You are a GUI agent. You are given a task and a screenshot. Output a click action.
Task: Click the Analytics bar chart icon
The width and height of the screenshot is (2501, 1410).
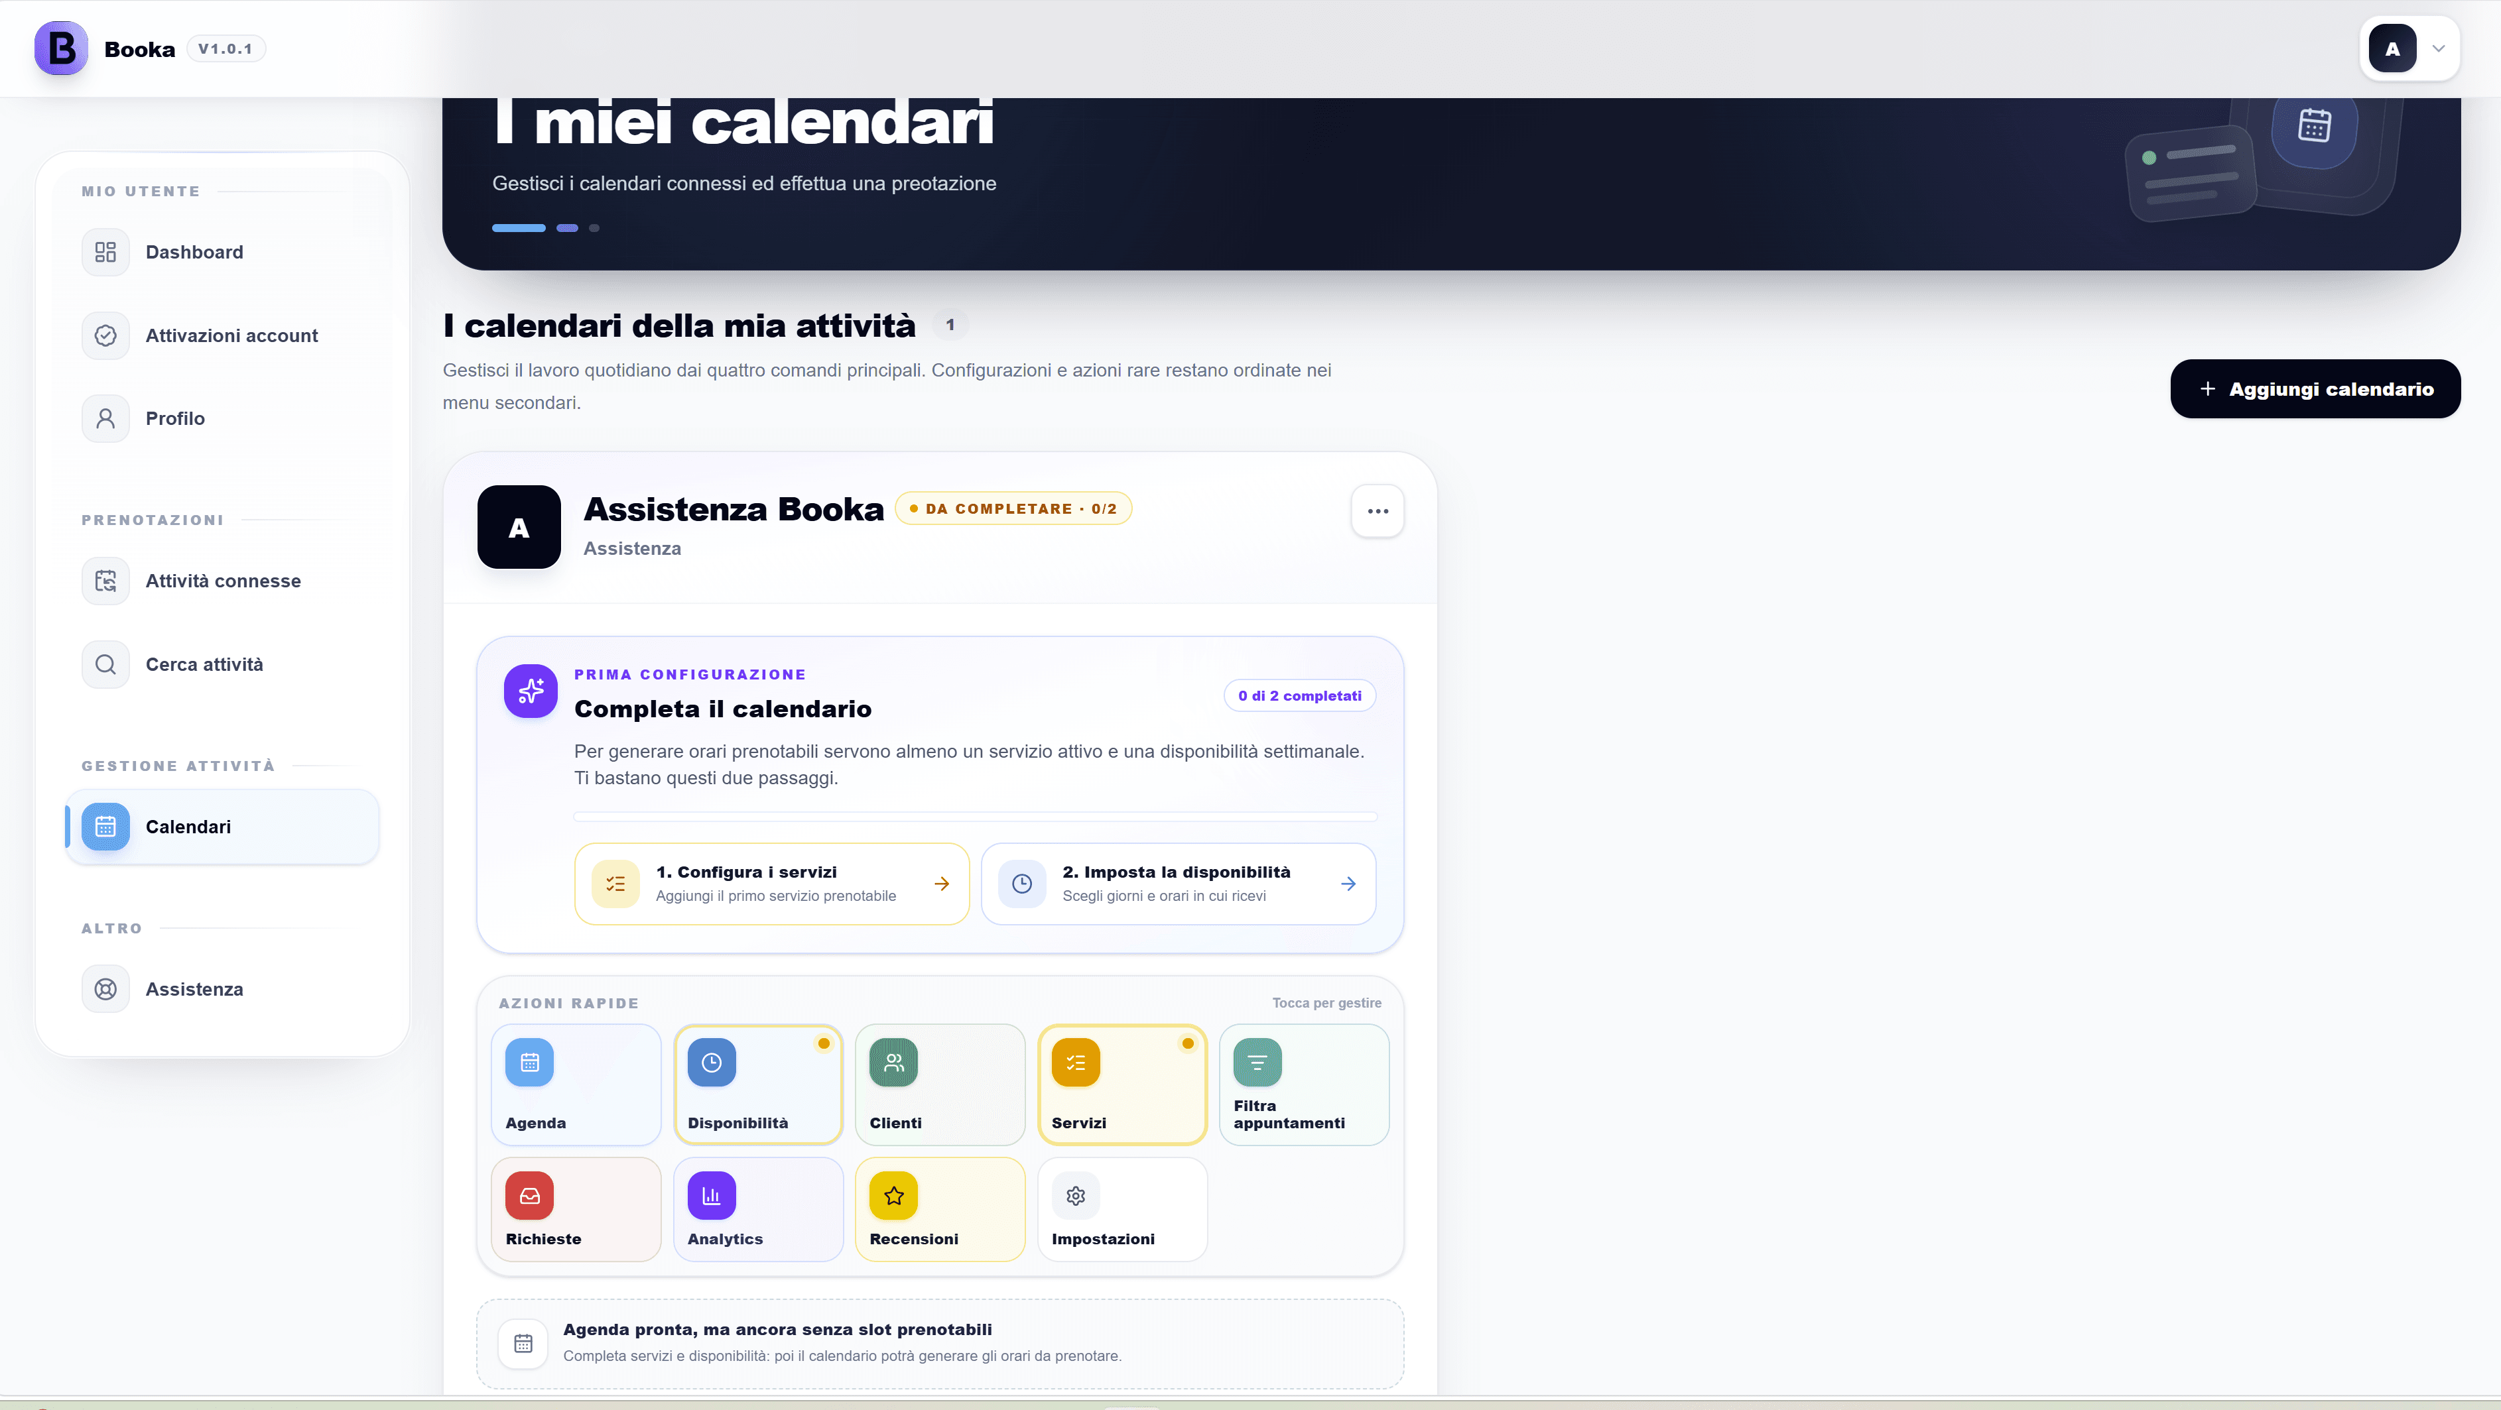(x=712, y=1195)
